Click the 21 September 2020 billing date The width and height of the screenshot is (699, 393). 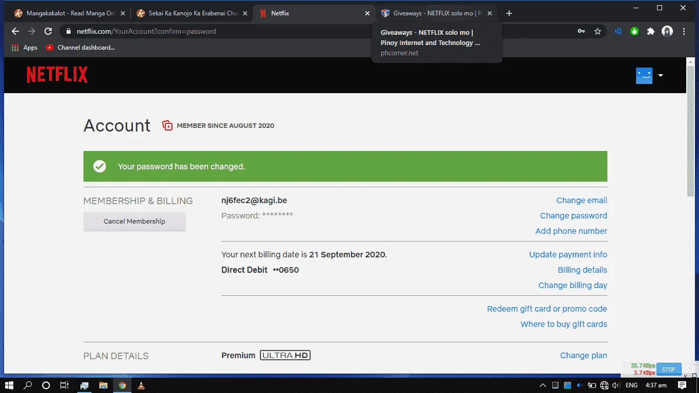pyautogui.click(x=347, y=255)
